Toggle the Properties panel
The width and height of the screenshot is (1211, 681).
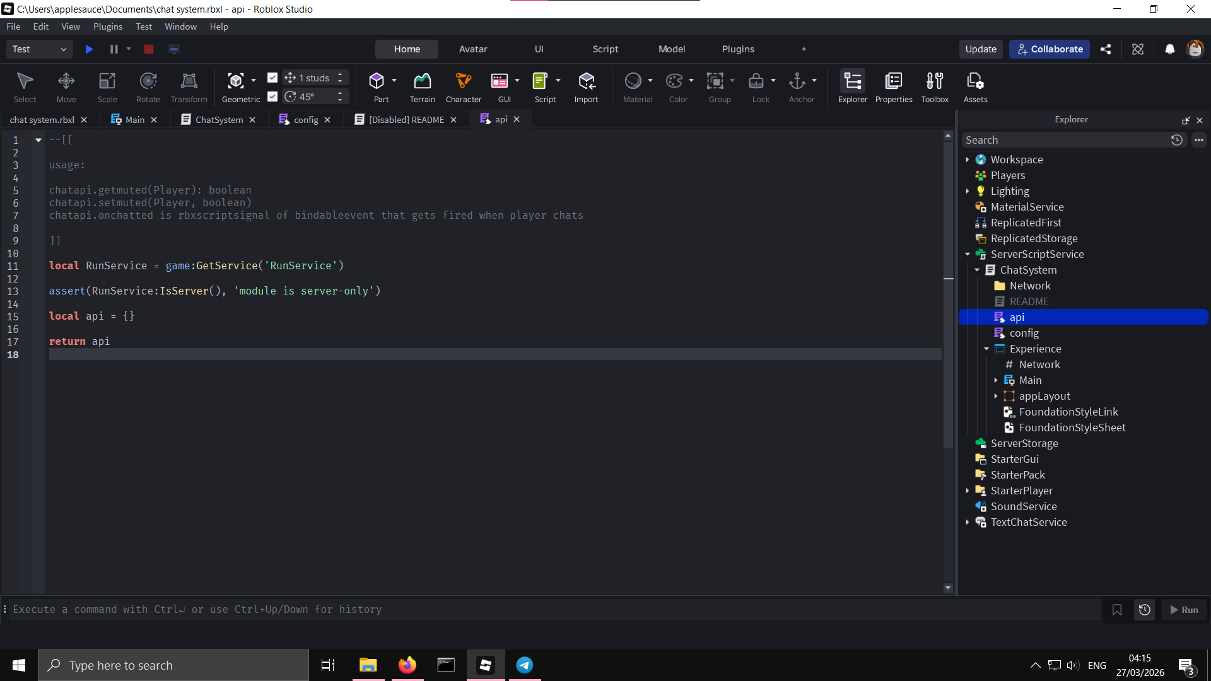893,86
